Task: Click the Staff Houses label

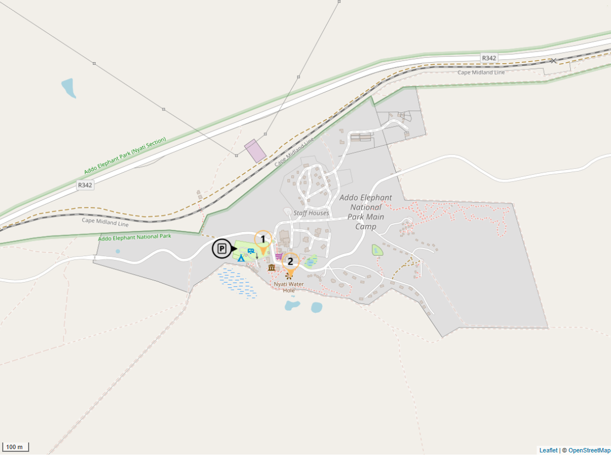Action: (311, 213)
